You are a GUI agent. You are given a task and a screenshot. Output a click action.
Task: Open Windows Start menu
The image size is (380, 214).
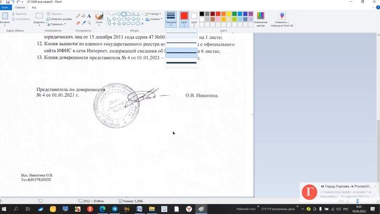(4, 209)
